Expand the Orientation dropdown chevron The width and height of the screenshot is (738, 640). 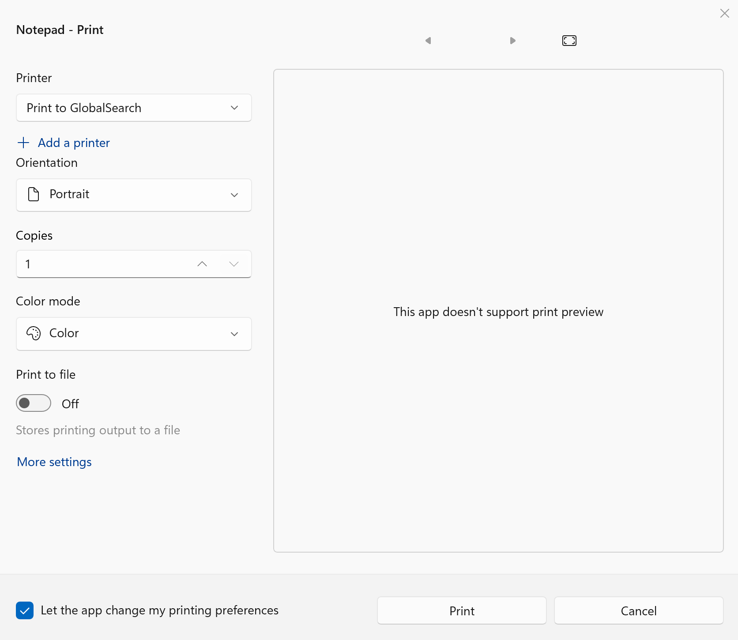tap(234, 195)
